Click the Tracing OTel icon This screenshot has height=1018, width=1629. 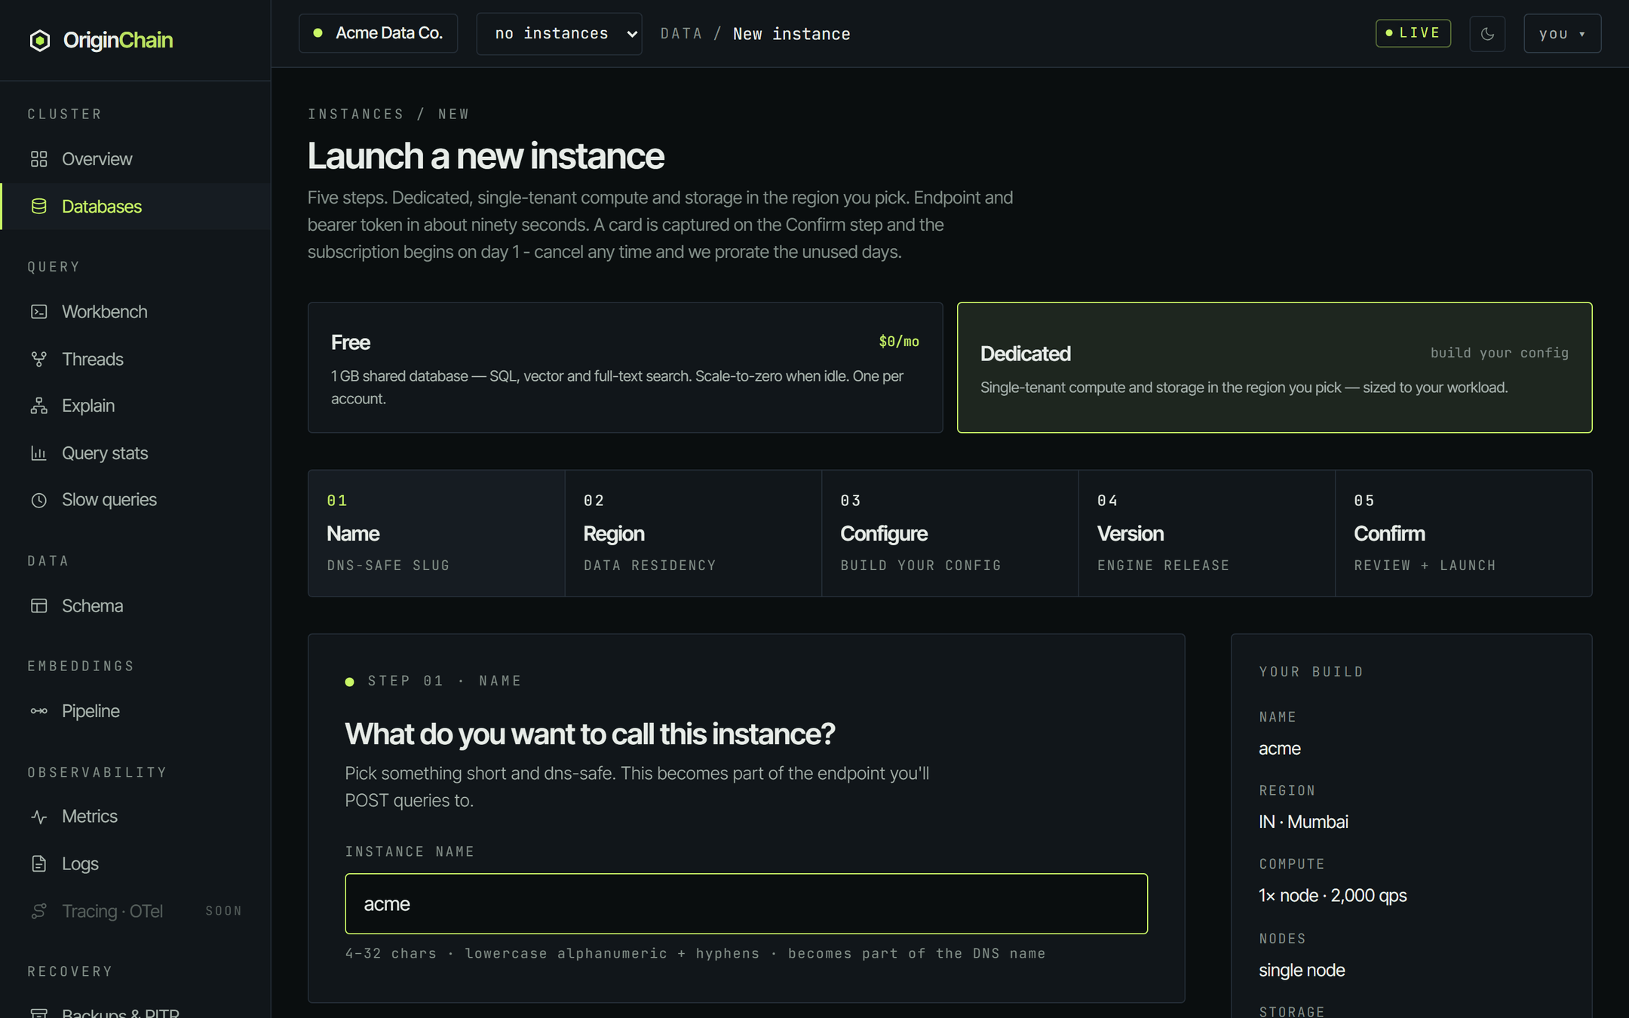coord(39,911)
